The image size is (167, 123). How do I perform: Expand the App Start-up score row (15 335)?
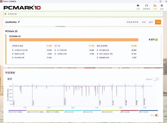13,50
